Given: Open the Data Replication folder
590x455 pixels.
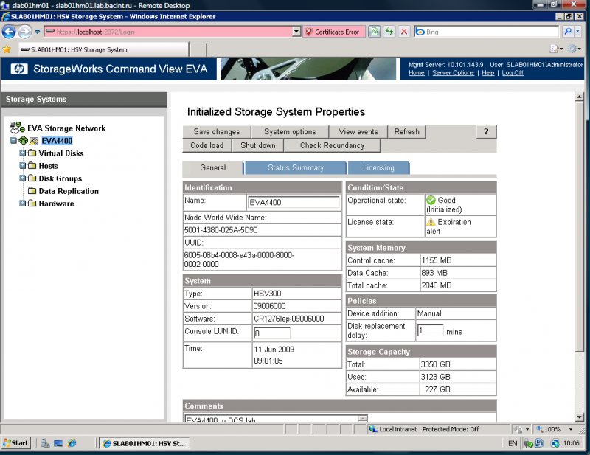Looking at the screenshot, I should click(69, 191).
